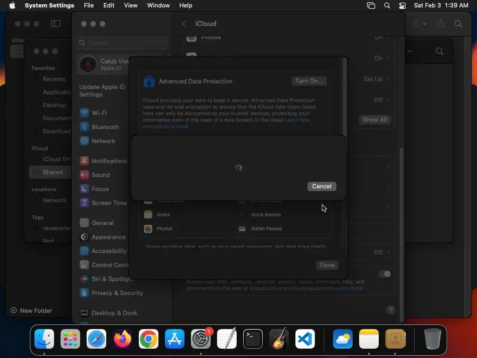Focus the System Settings search field
477x358 pixels.
(x=122, y=43)
